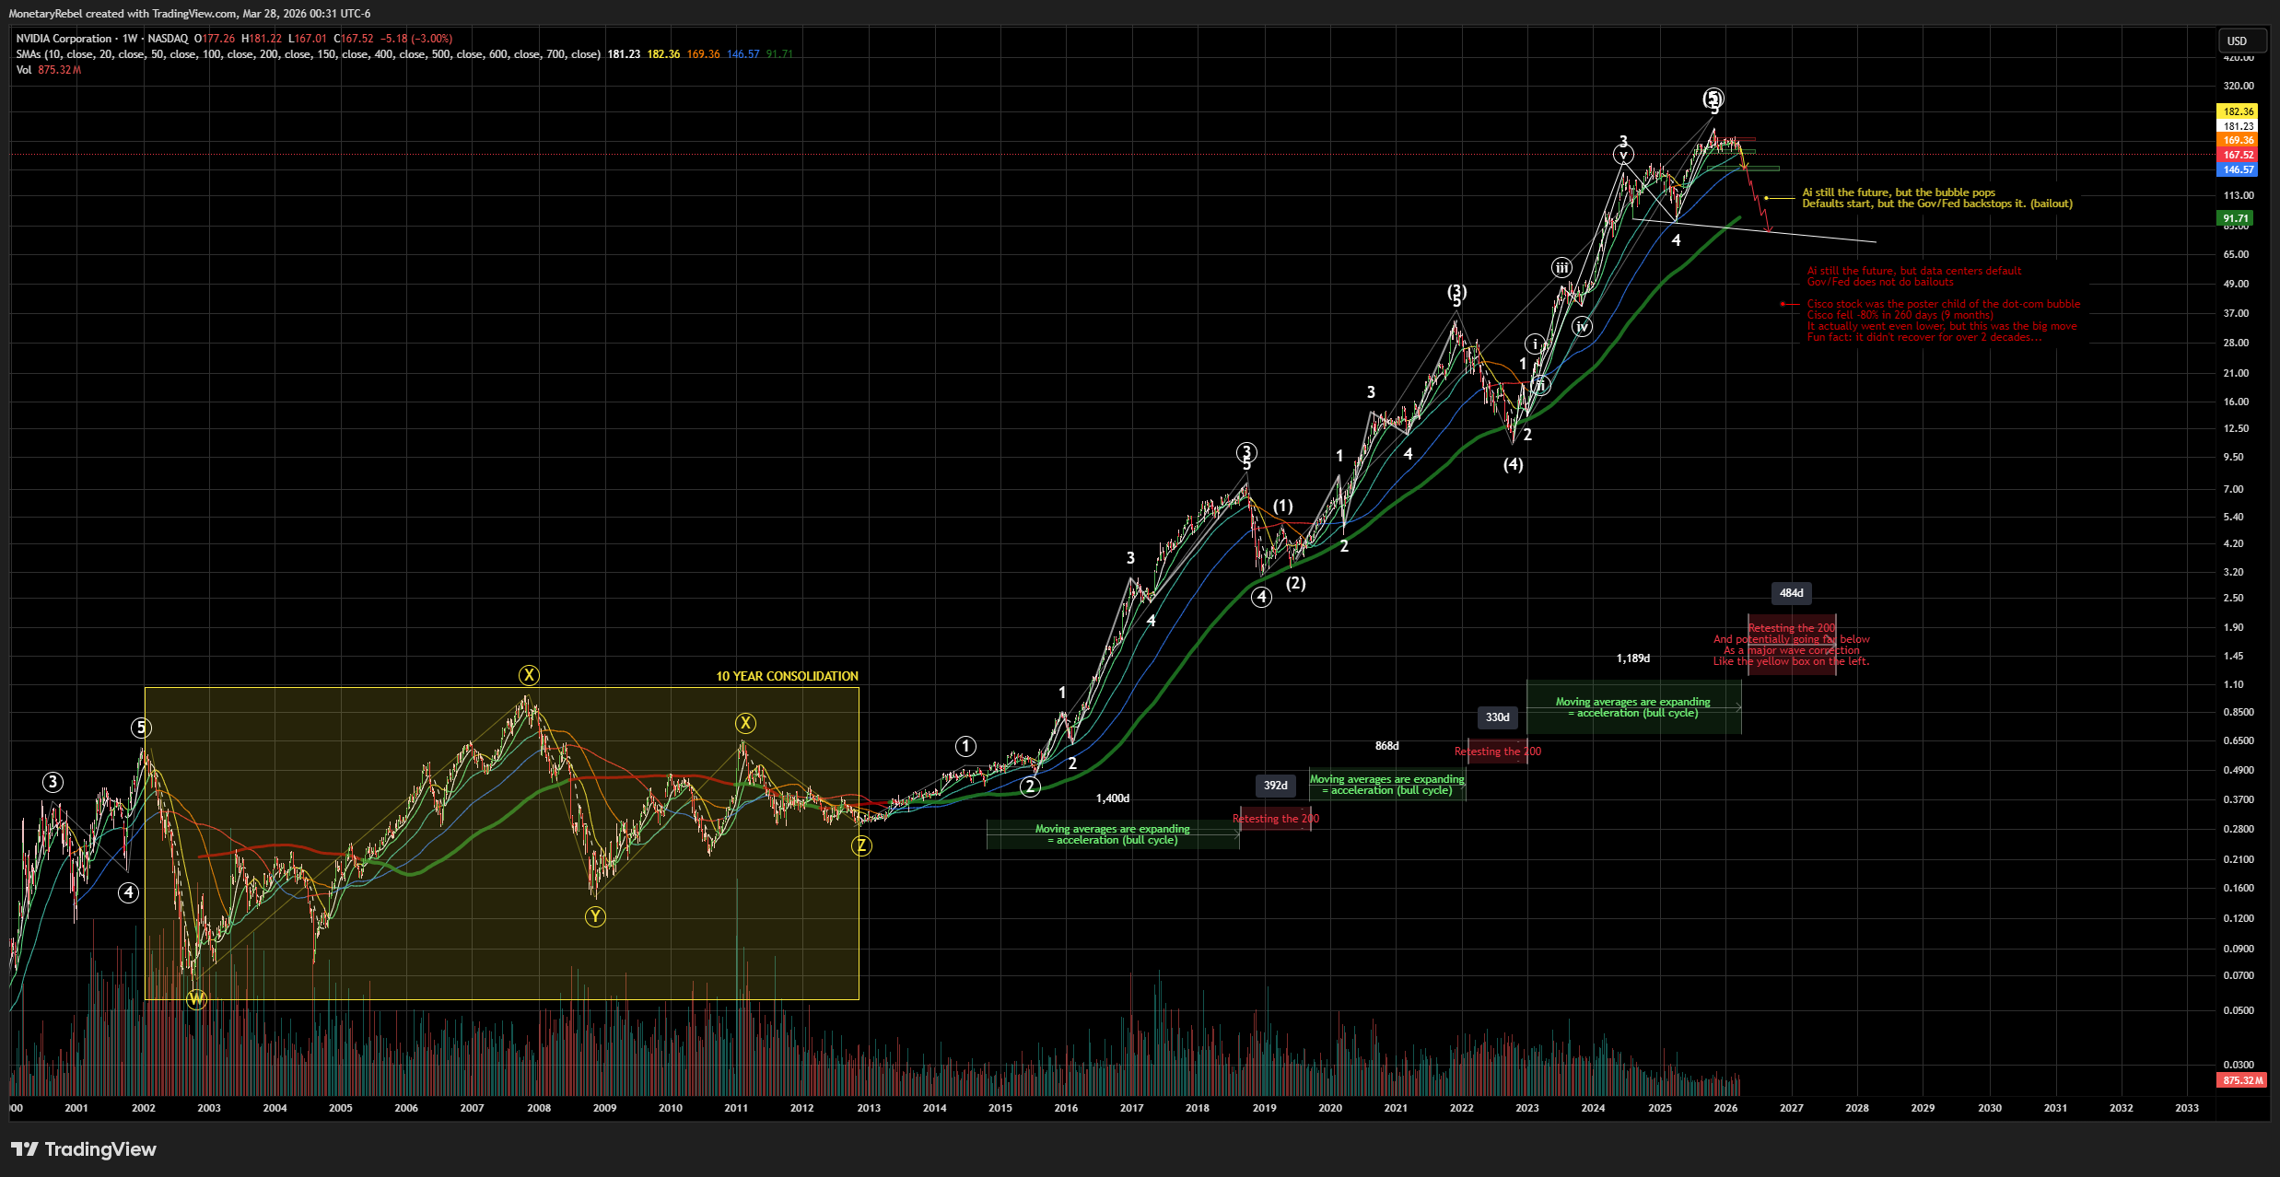Select the yellow 182.36 price label
This screenshot has height=1177, width=2280.
(x=2238, y=111)
